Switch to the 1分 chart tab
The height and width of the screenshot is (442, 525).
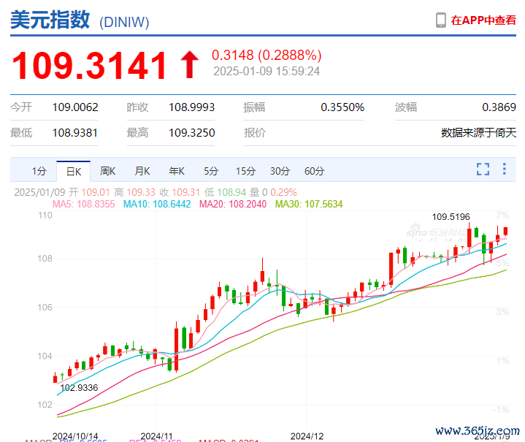(39, 172)
